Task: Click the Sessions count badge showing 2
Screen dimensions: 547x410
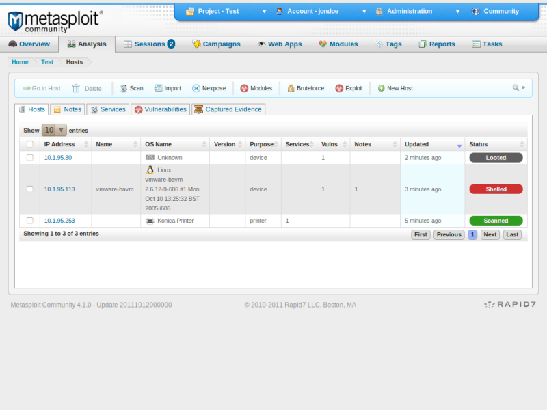Action: pyautogui.click(x=171, y=44)
